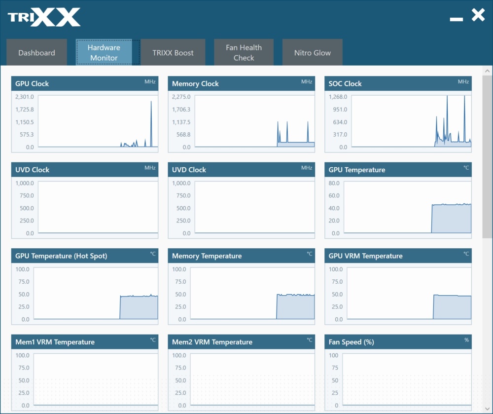Click the 'Fan Speed (%)' title
Screen dimensions: 493x414
point(351,342)
